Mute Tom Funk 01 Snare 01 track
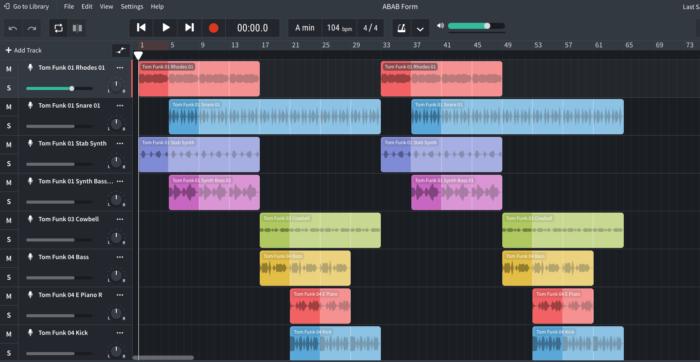 click(9, 107)
